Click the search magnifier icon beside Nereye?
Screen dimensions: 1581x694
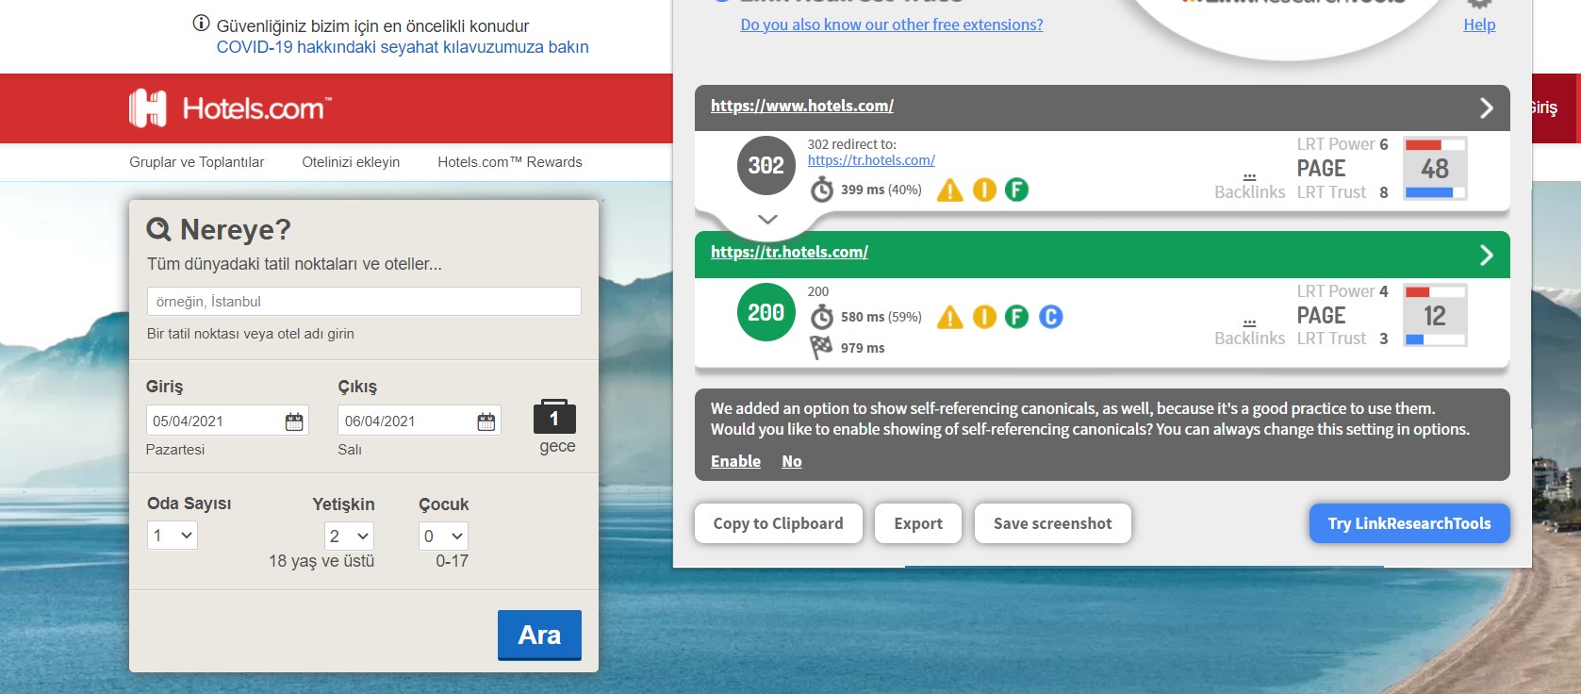point(159,229)
